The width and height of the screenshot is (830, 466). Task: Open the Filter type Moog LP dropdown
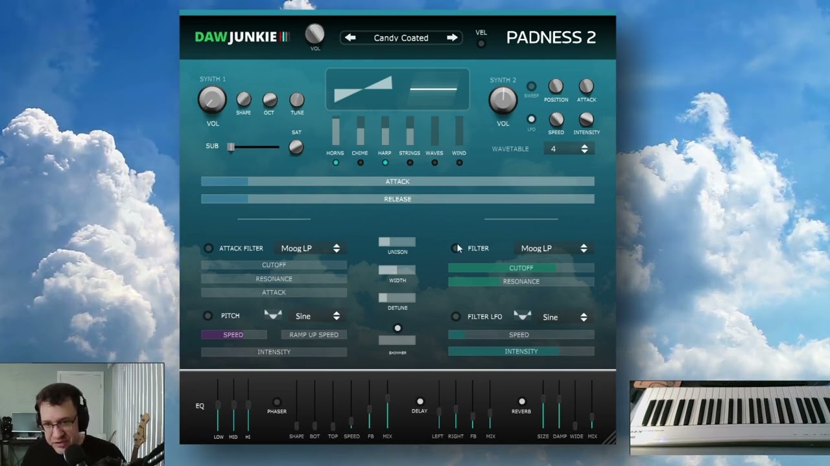click(553, 248)
